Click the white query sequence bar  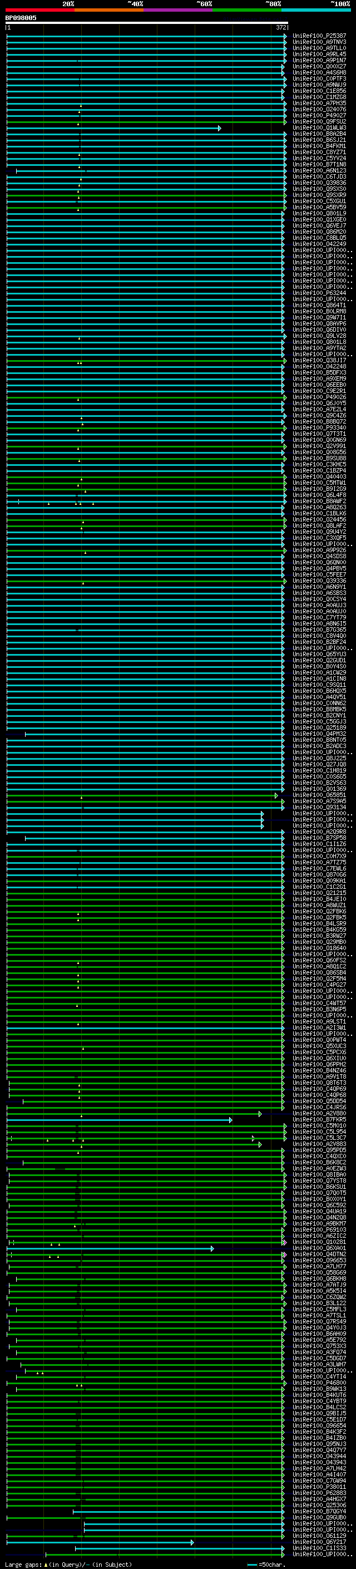pos(147,22)
